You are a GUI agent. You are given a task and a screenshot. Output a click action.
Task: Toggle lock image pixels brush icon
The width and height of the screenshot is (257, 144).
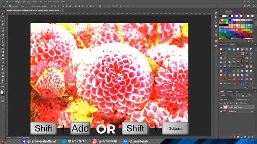coord(228,103)
